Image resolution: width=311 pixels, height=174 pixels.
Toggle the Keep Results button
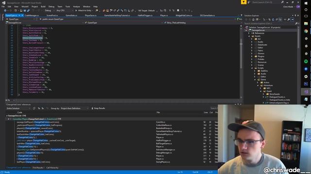[98, 108]
